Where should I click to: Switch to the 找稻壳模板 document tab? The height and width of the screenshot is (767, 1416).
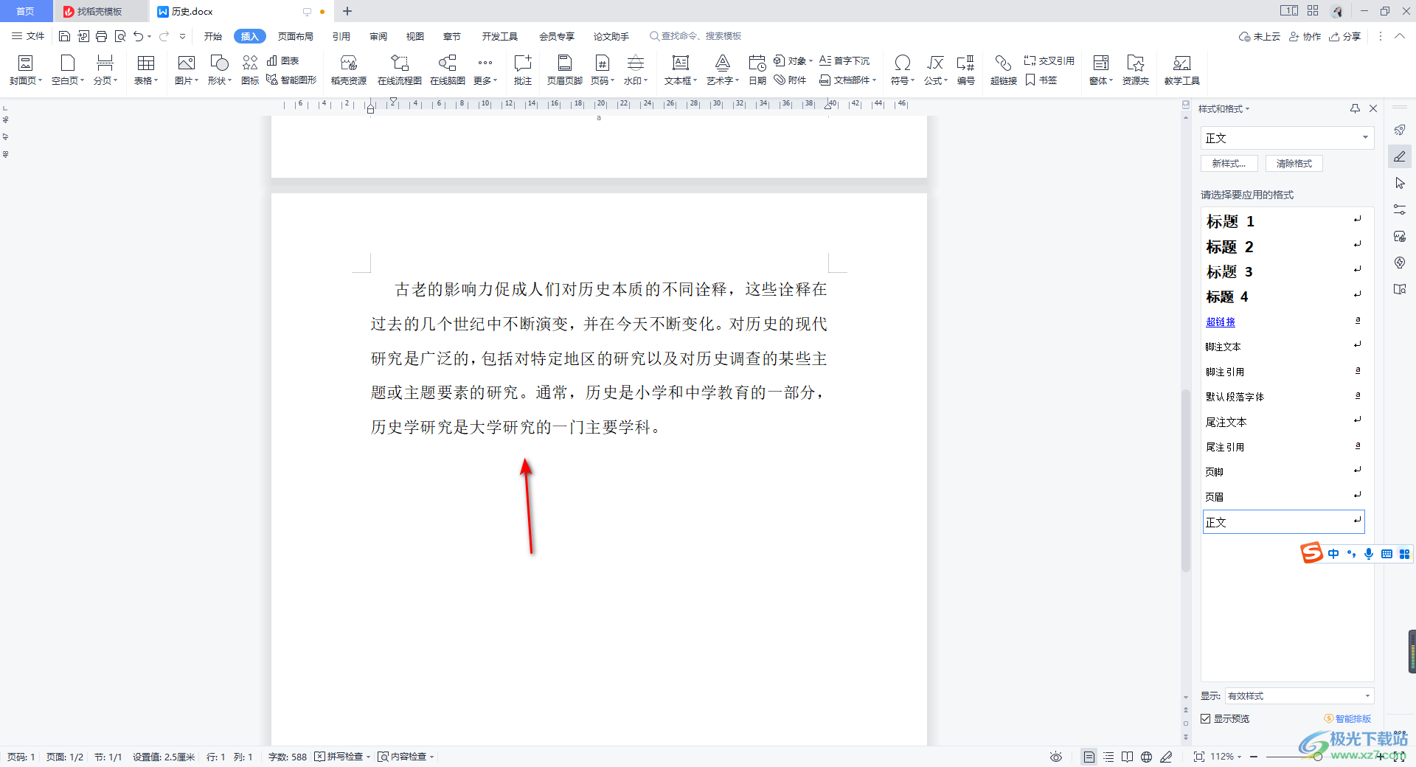(x=100, y=11)
